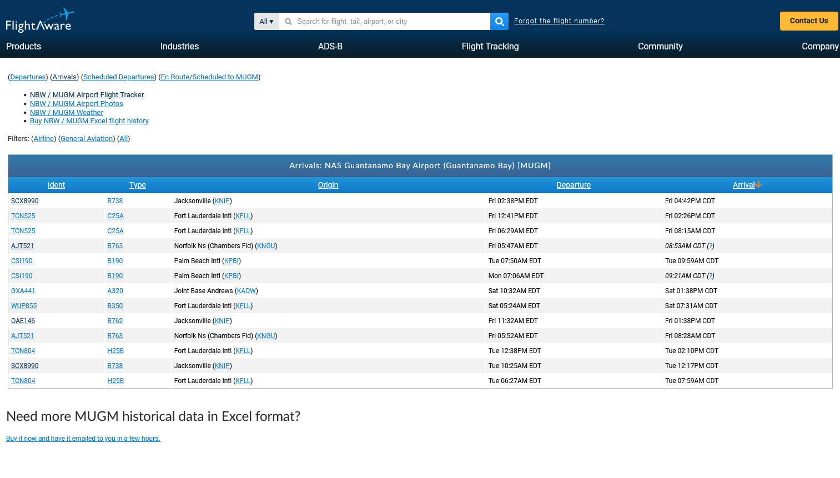Screen dimensions: 840x478
Task: Open the All search filter dropdown
Action: click(266, 22)
